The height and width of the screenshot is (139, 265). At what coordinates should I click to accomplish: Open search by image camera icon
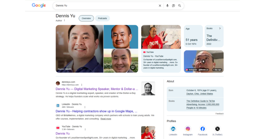pos(173,6)
